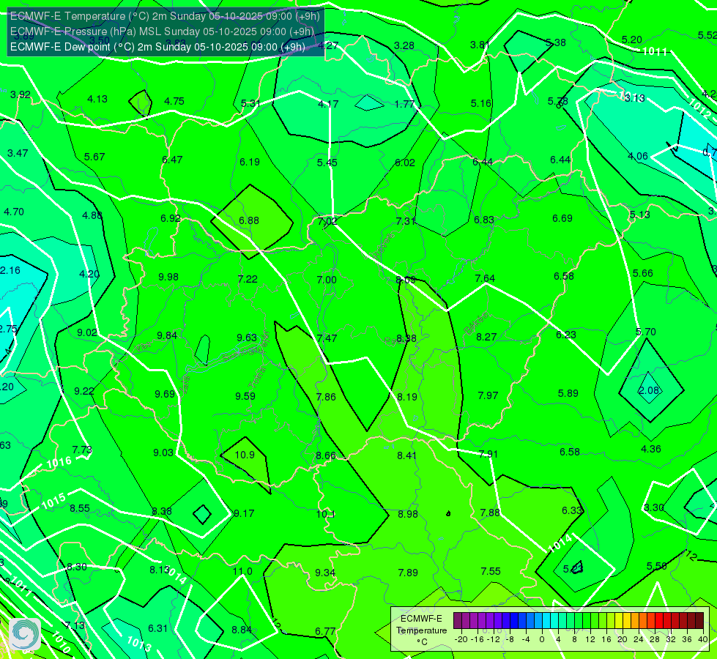Click the map value 2.08
Image resolution: width=717 pixels, height=659 pixels.
pos(648,390)
